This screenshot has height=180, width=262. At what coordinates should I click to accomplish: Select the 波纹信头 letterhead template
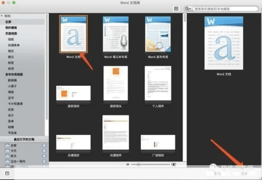[x=115, y=83]
